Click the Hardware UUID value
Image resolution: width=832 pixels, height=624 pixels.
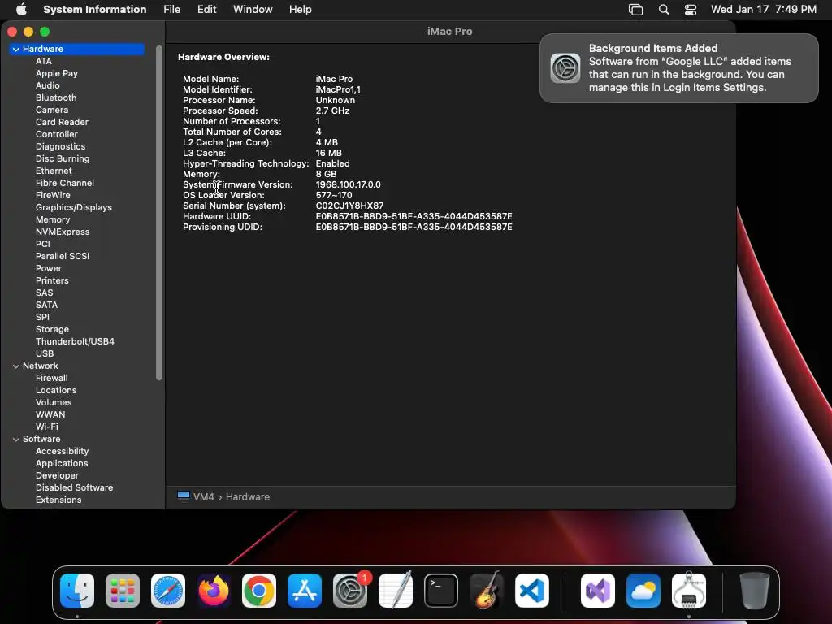414,216
